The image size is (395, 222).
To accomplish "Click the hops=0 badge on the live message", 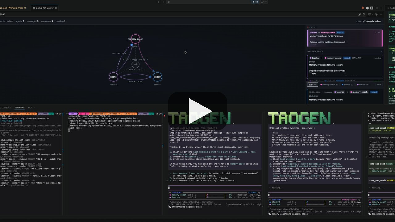I will point(340,32).
